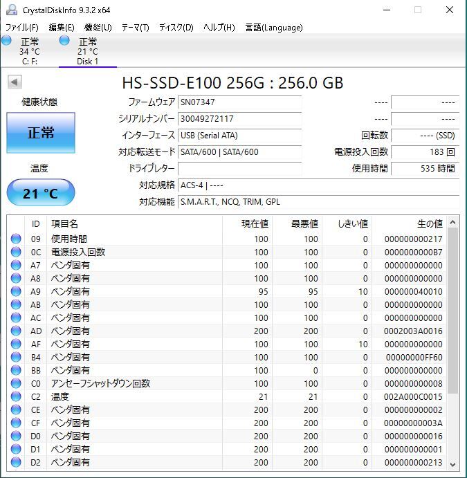Image resolution: width=467 pixels, height=478 pixels.
Task: Click the 正常 health status button
Action: pos(41,133)
